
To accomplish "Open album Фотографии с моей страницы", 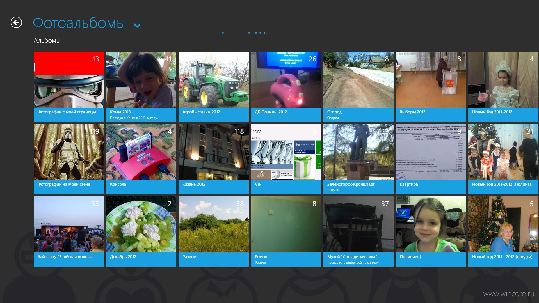I will tap(69, 86).
